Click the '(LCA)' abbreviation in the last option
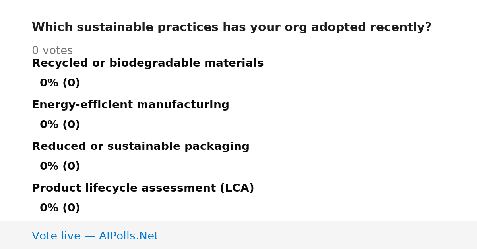 (237, 188)
